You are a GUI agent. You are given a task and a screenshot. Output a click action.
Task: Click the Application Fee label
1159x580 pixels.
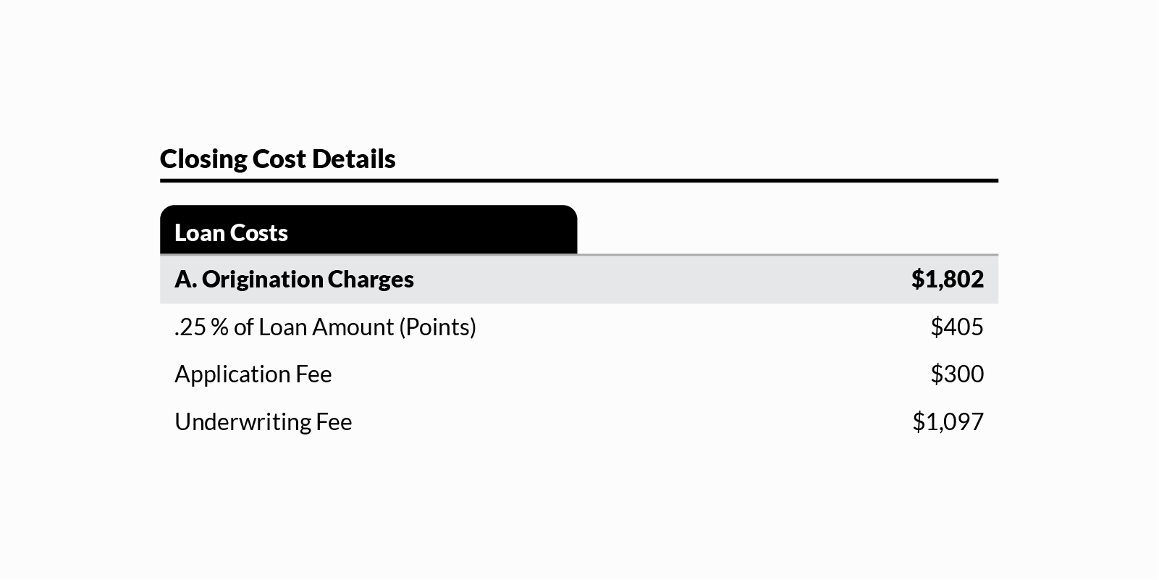(x=253, y=374)
